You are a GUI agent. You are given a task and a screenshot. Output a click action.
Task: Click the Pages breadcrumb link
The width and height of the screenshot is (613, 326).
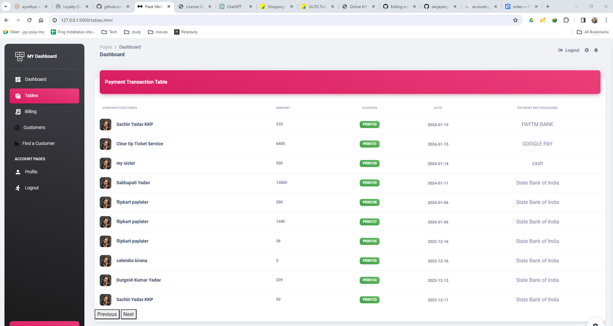(x=106, y=47)
